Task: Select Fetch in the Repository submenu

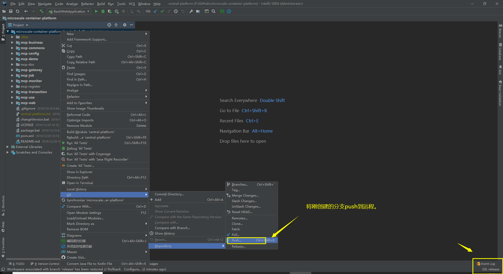Action: (235, 229)
